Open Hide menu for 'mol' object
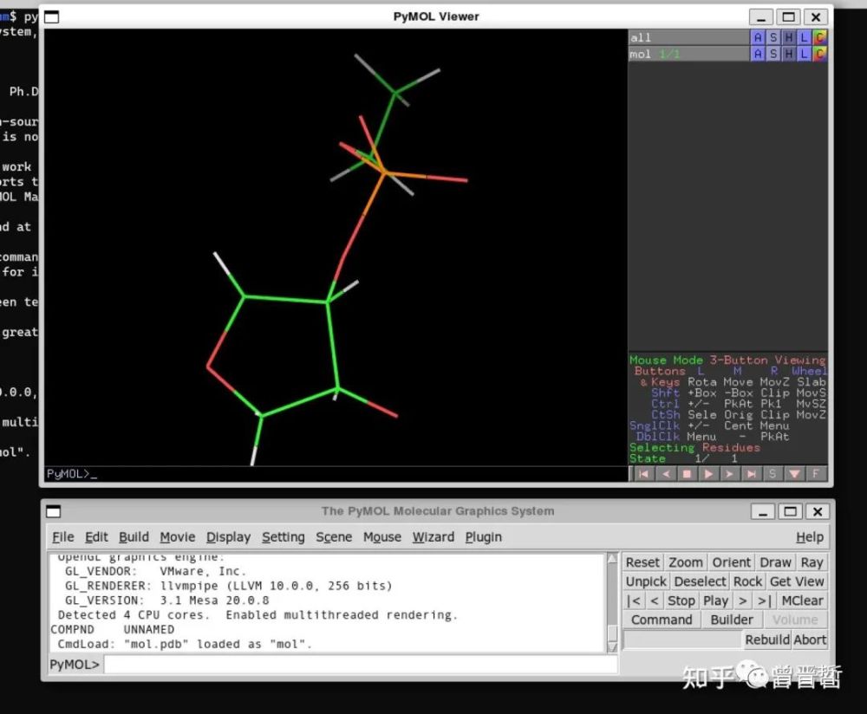The width and height of the screenshot is (867, 714). pyautogui.click(x=788, y=54)
